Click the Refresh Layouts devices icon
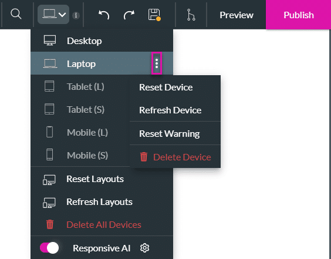 [x=49, y=203]
